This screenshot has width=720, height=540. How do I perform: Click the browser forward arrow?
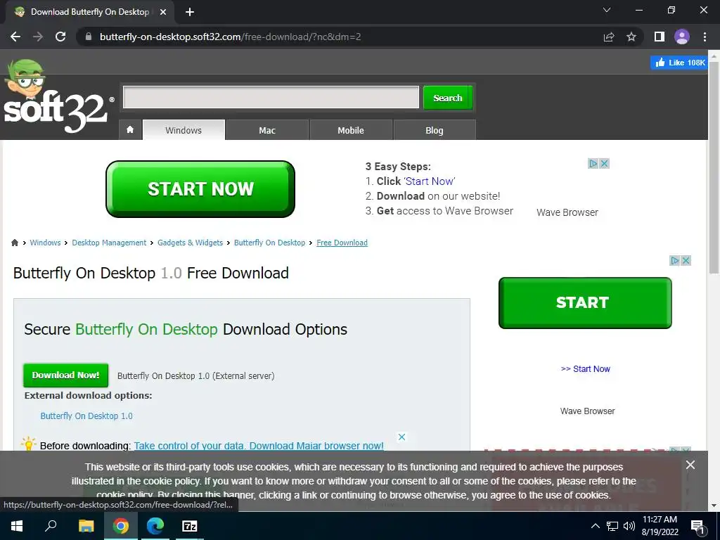[x=38, y=37]
